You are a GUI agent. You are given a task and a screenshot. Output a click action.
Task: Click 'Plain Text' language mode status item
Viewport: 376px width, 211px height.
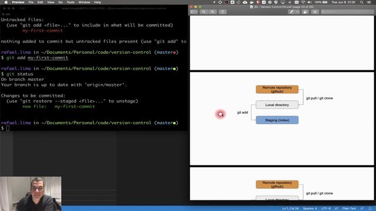click(x=349, y=209)
